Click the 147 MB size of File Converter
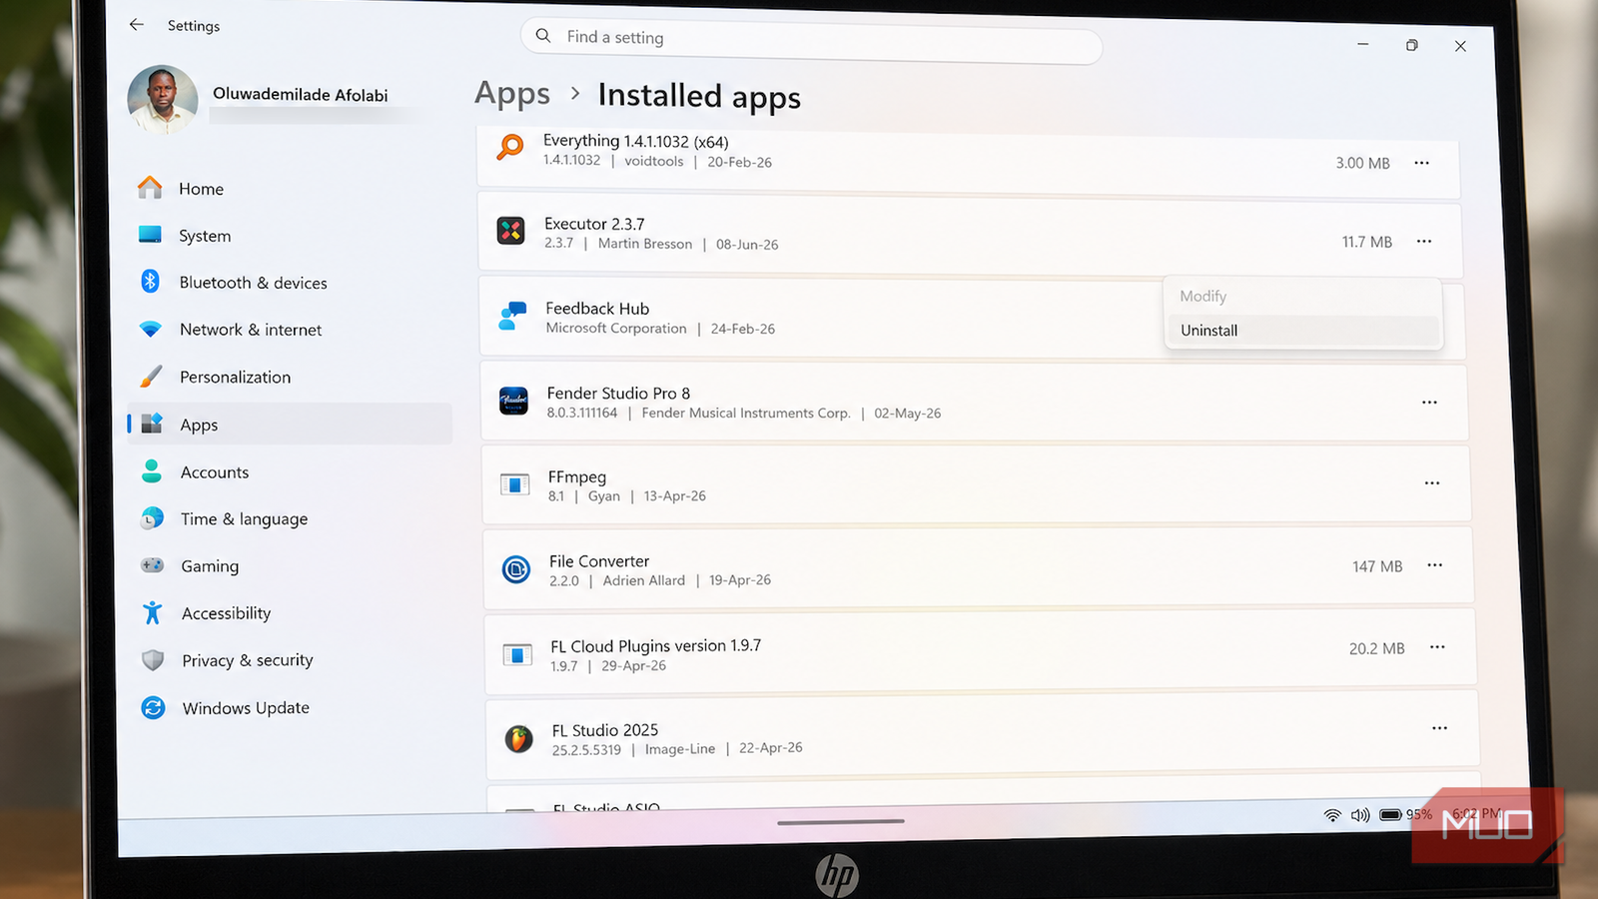 [x=1377, y=566]
